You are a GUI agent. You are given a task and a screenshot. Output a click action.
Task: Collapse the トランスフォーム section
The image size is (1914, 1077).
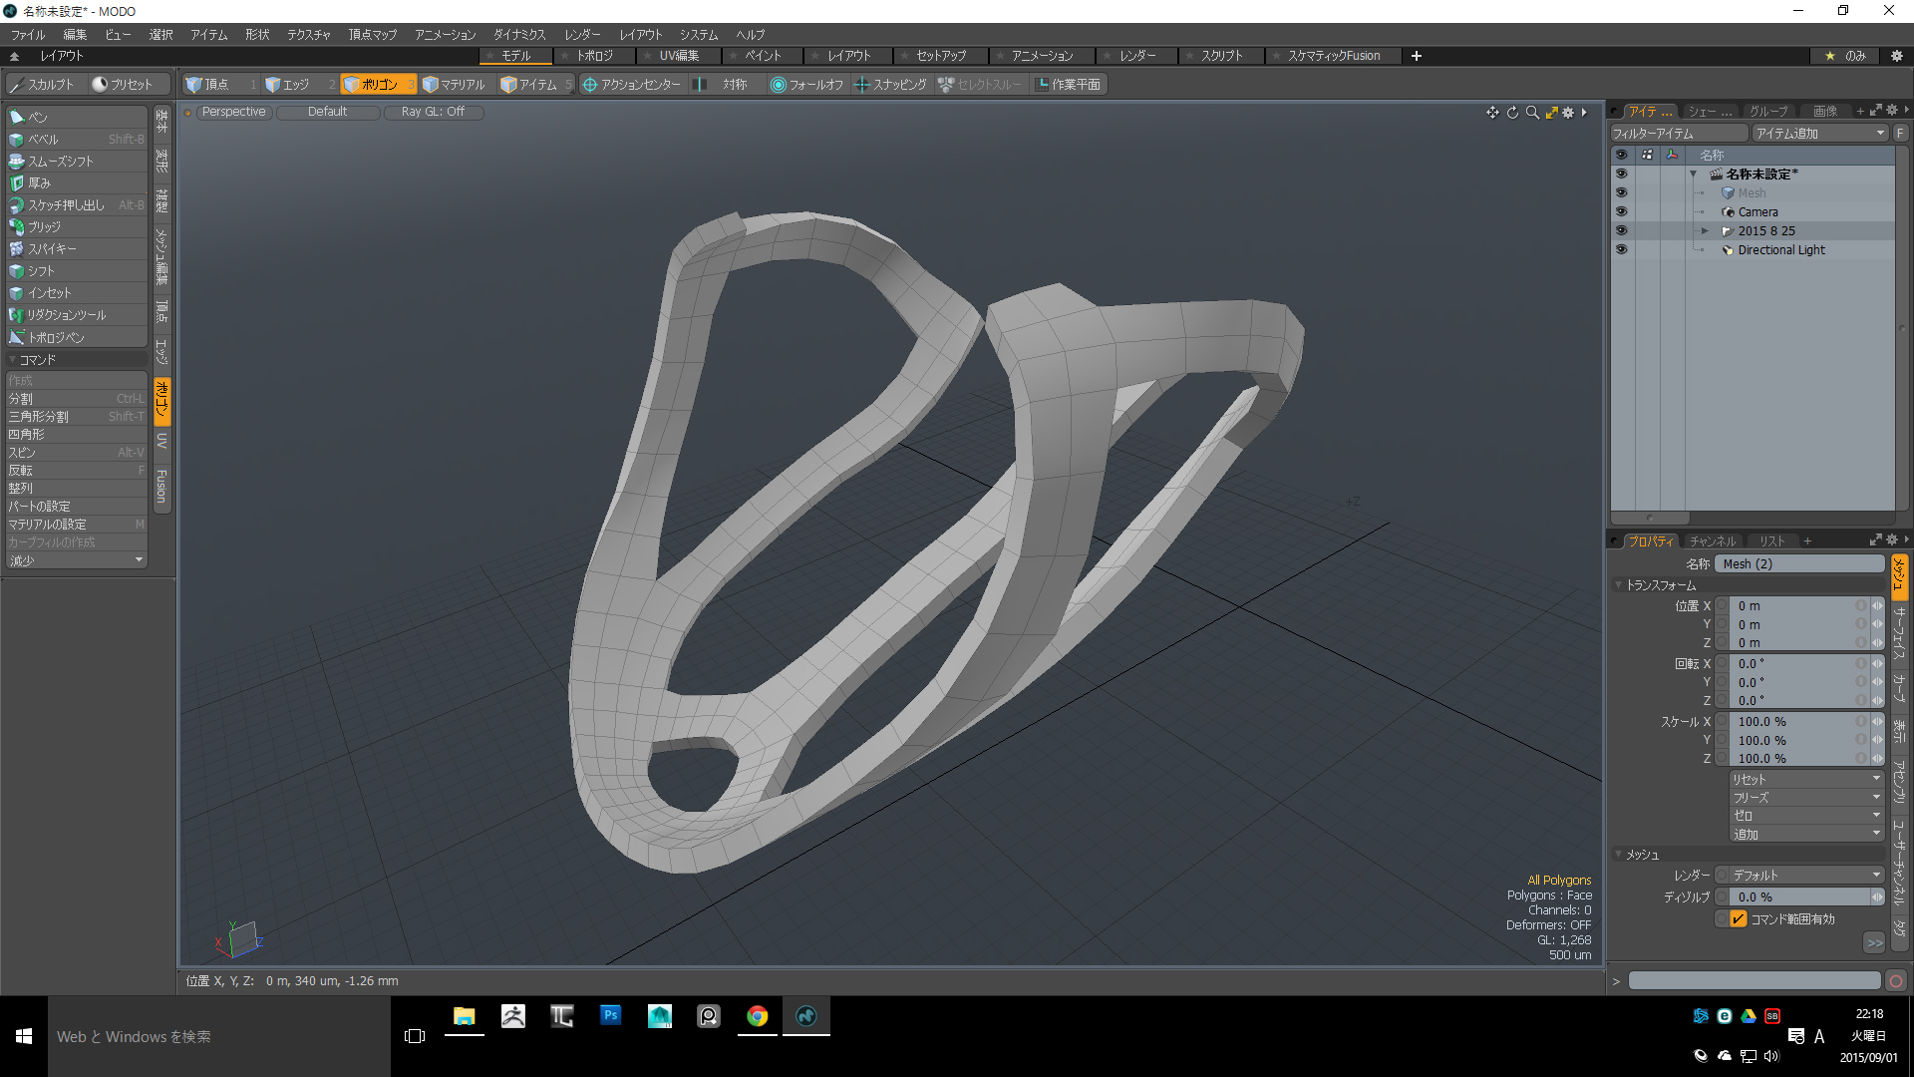click(1618, 585)
